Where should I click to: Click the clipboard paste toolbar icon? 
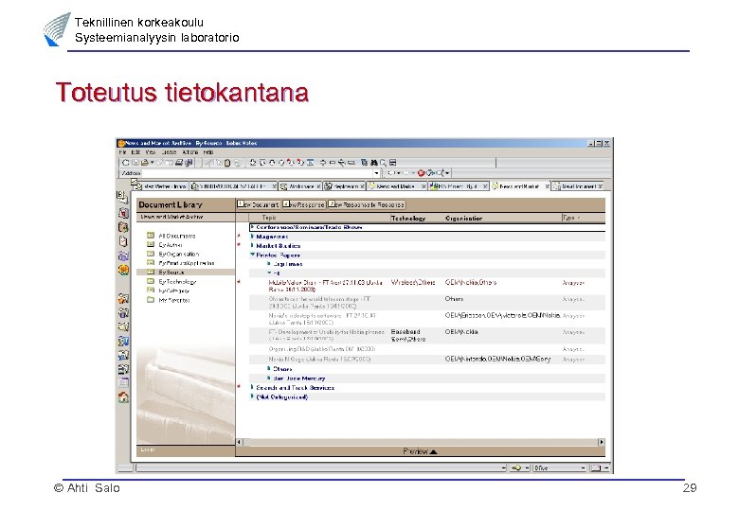click(x=227, y=163)
